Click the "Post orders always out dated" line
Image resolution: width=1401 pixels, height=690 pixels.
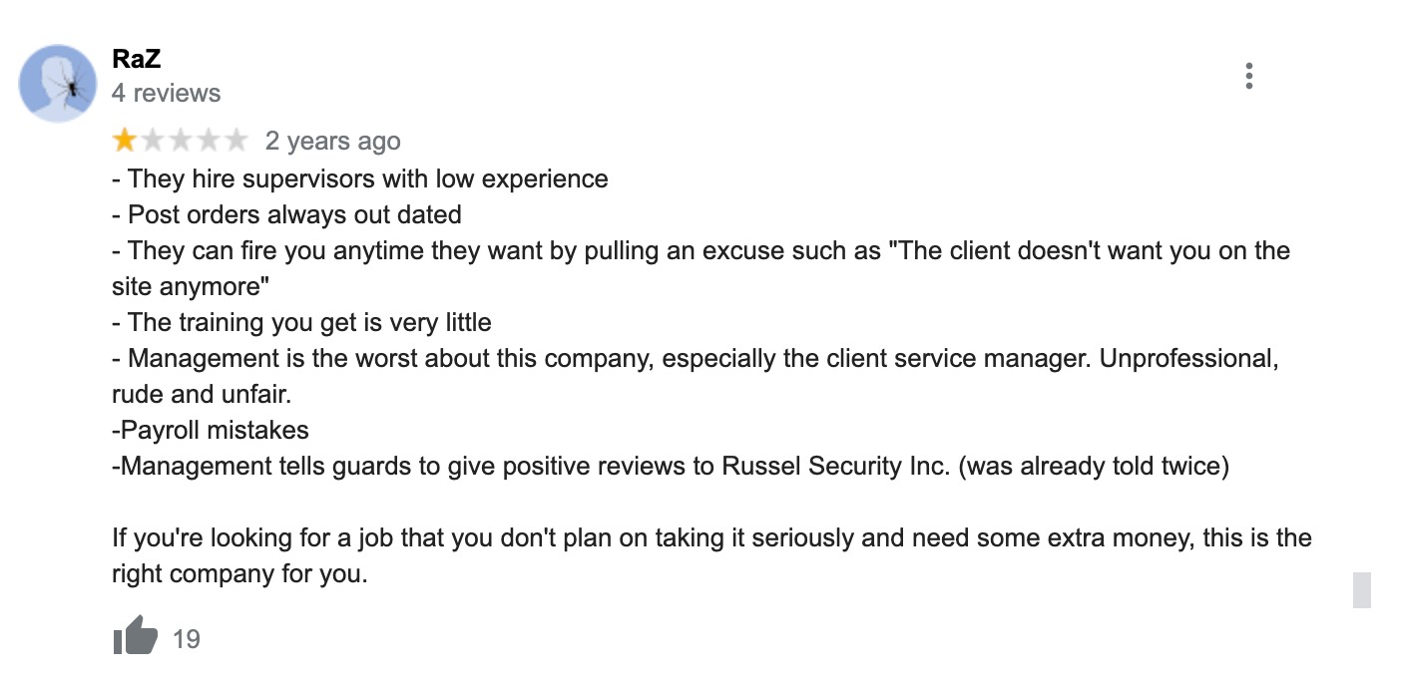pos(287,215)
